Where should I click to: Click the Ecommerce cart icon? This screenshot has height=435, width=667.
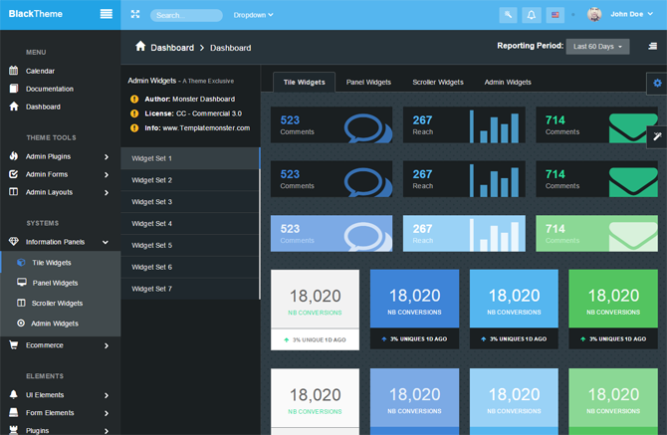click(x=14, y=344)
